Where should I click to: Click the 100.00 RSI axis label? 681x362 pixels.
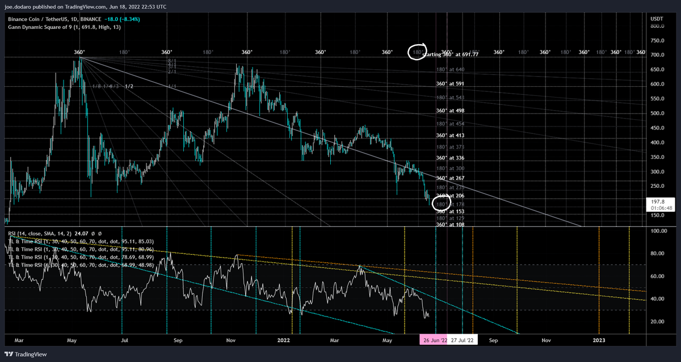tap(658, 231)
